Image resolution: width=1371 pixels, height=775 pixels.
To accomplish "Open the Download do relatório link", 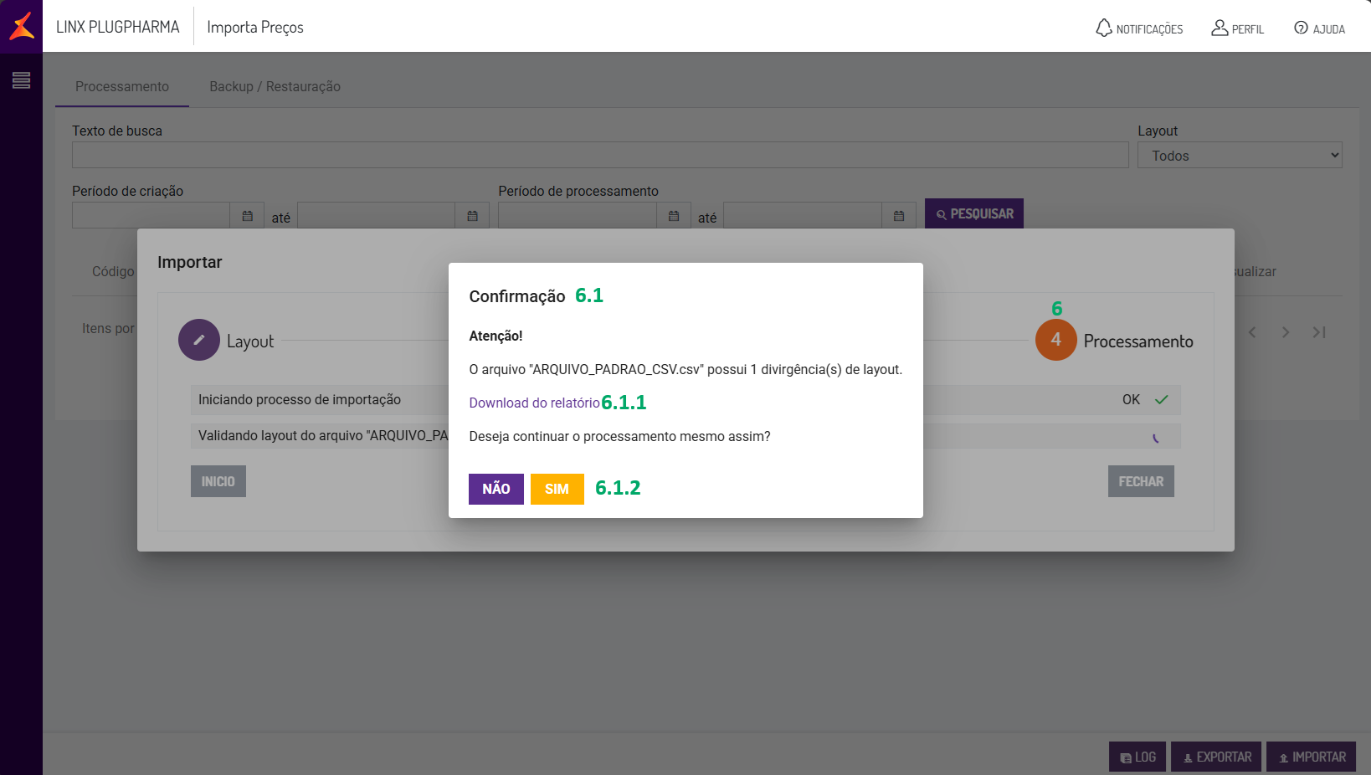I will [534, 403].
